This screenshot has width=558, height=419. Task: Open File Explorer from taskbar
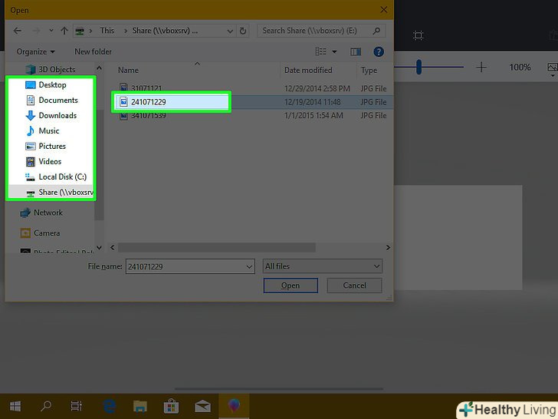click(139, 406)
